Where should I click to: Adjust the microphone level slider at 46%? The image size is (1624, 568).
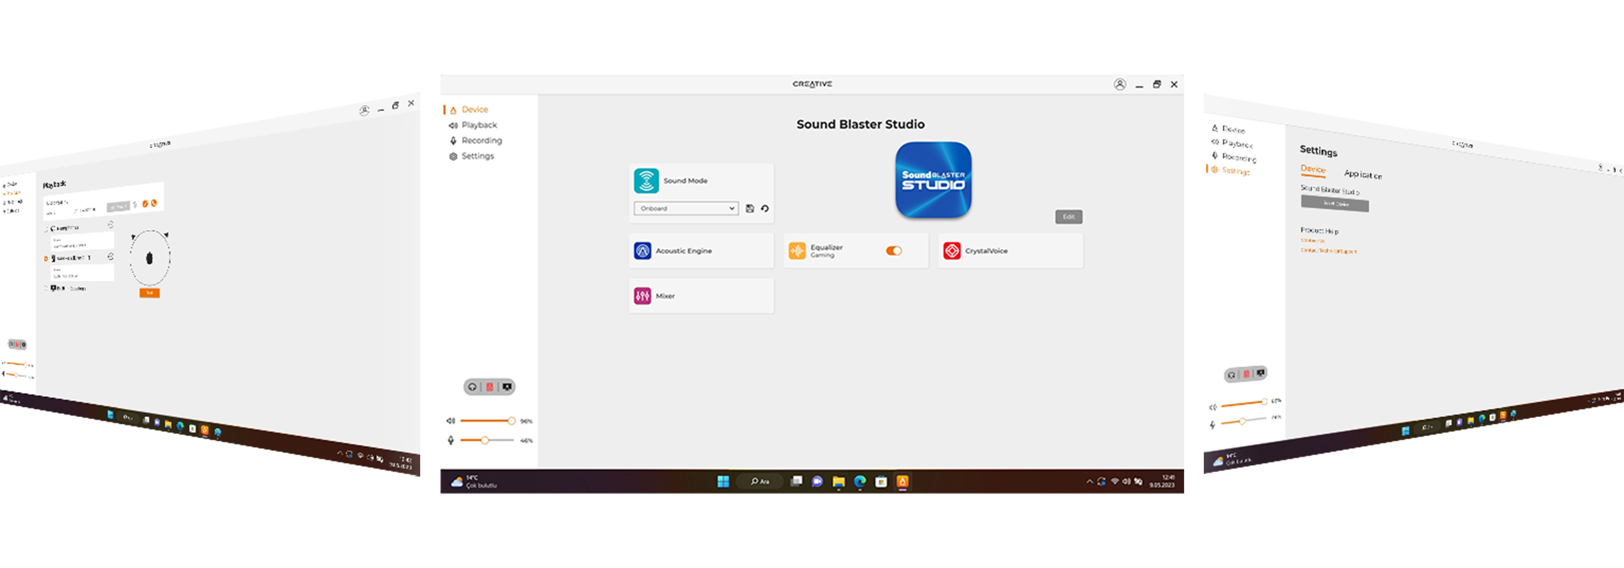pyautogui.click(x=485, y=440)
